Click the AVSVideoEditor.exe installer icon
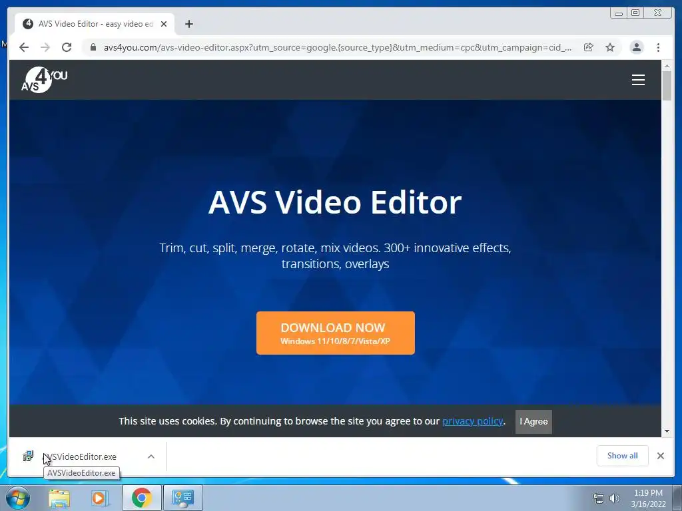This screenshot has width=682, height=511. [x=28, y=456]
